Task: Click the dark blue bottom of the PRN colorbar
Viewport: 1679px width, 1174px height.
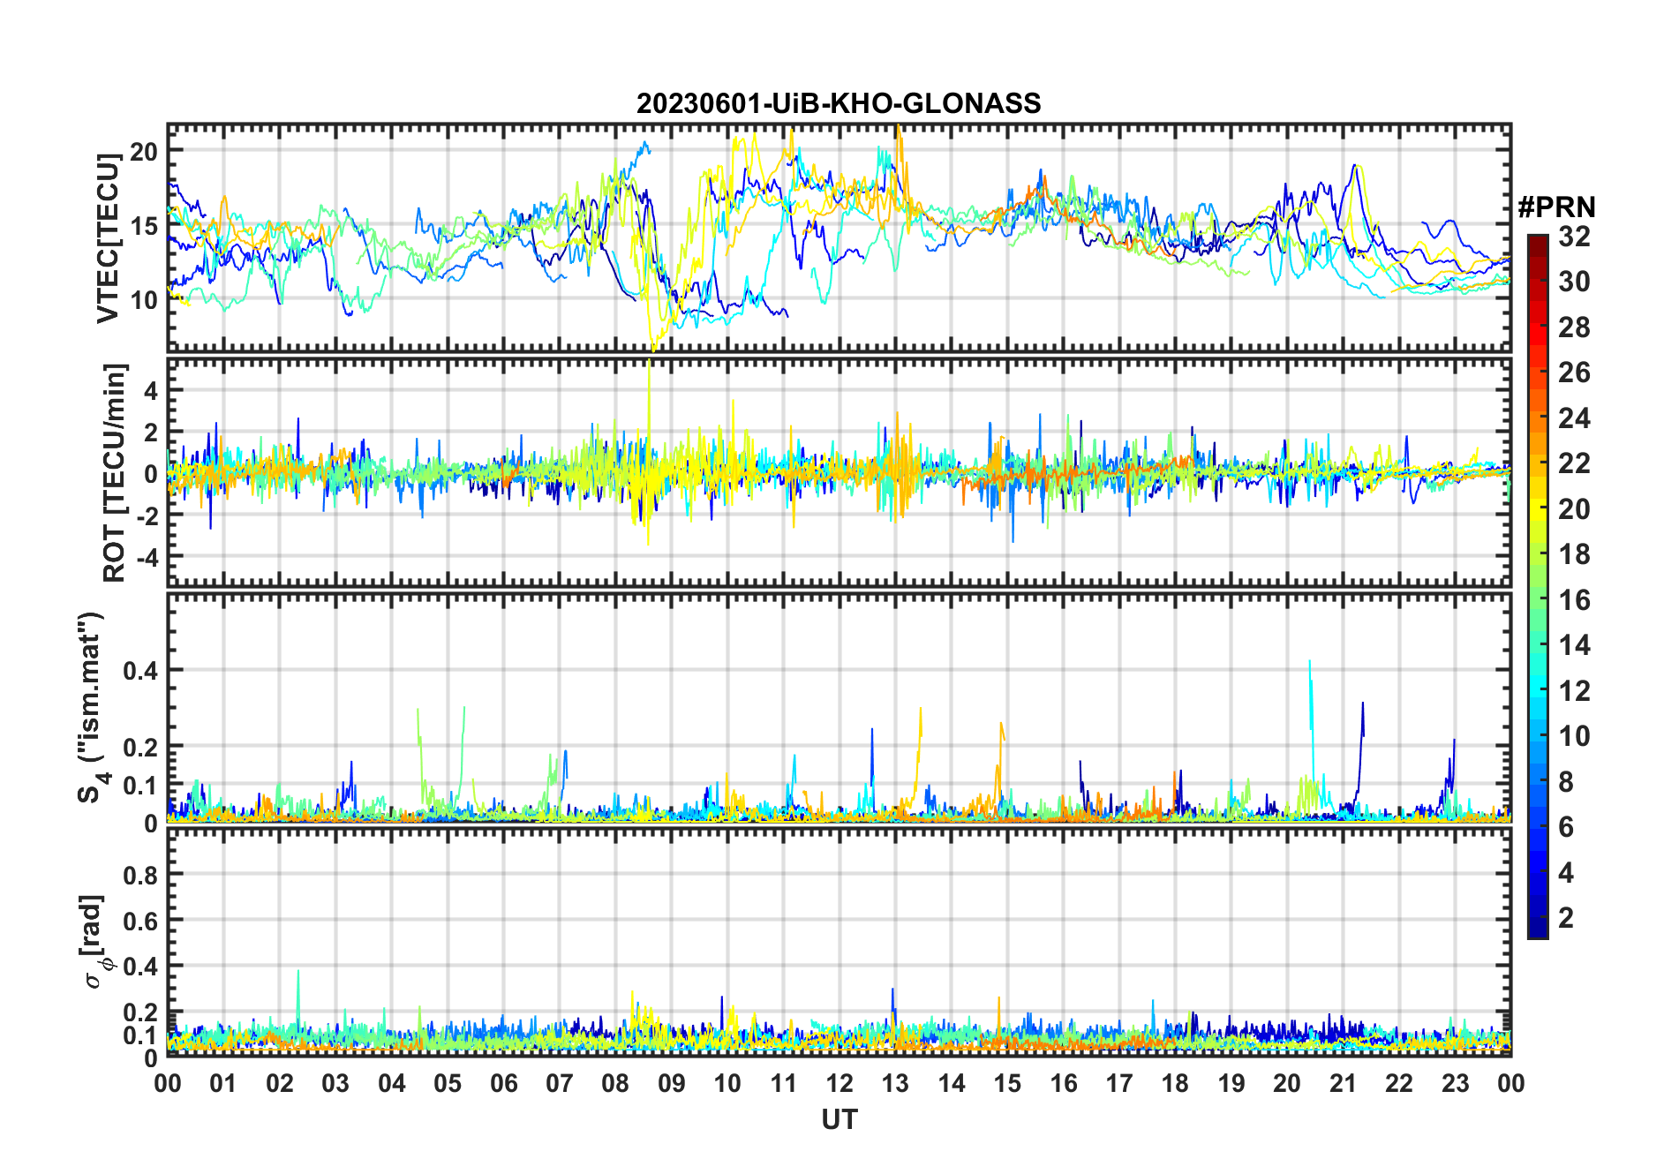Action: pos(1537,929)
